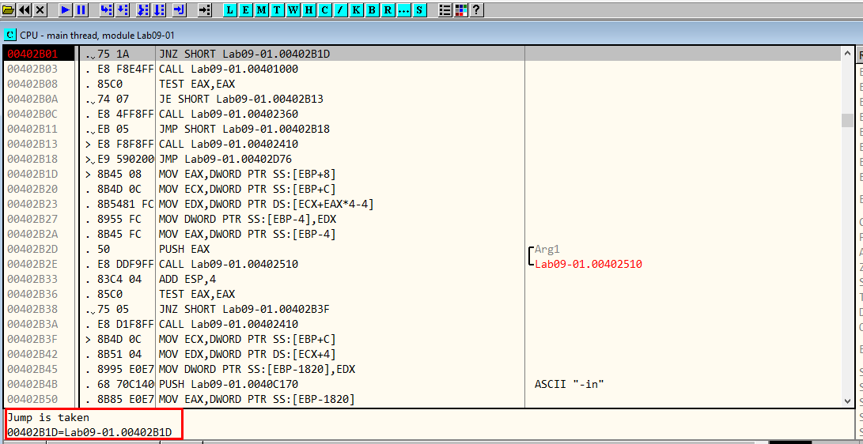Click the Step over toolbar icon

point(122,9)
